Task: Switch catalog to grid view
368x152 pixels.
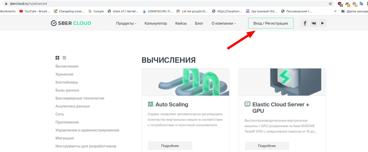Action: (x=57, y=58)
